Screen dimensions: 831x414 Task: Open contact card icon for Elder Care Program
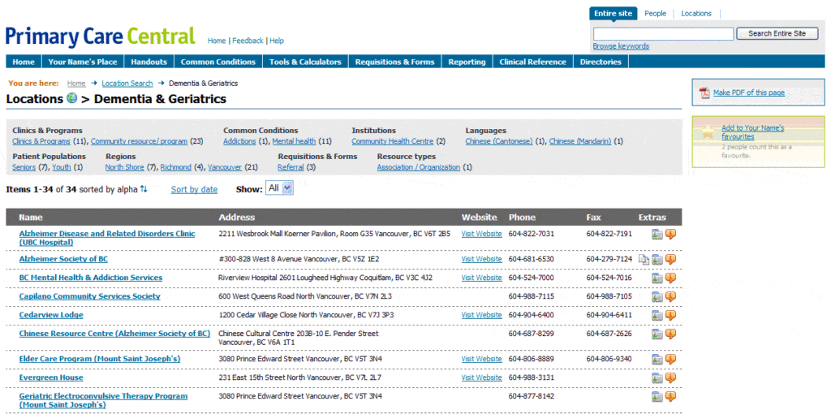point(657,359)
